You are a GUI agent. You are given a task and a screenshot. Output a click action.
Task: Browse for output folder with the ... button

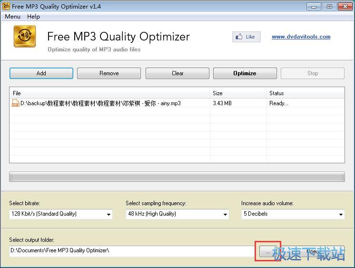(267, 251)
